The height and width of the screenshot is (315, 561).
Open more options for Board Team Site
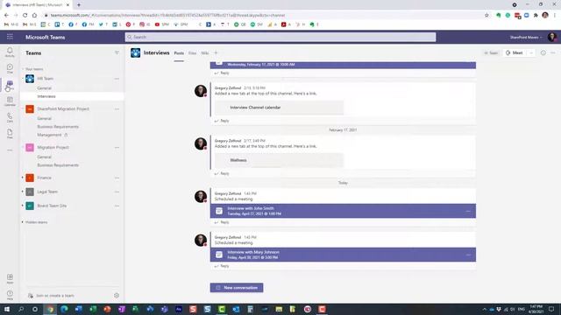pos(117,206)
